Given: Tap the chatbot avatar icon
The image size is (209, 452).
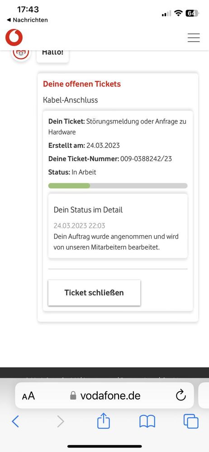Looking at the screenshot, I should point(21,54).
